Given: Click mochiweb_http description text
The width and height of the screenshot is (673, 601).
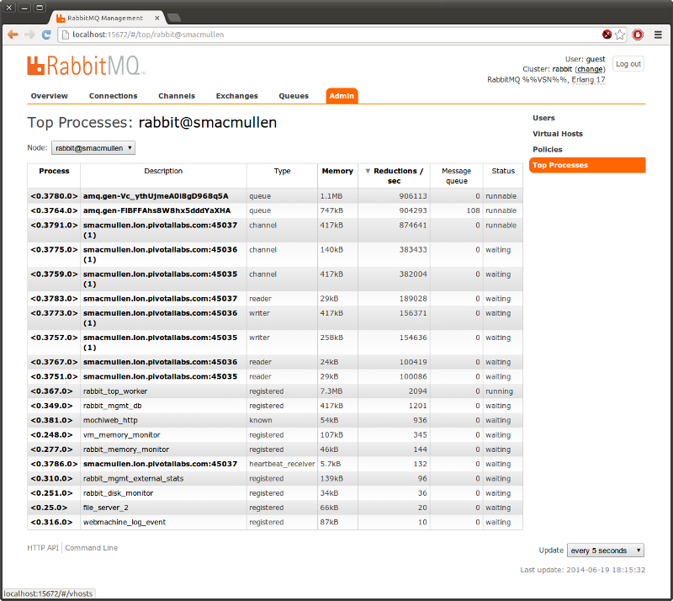Looking at the screenshot, I should point(110,421).
